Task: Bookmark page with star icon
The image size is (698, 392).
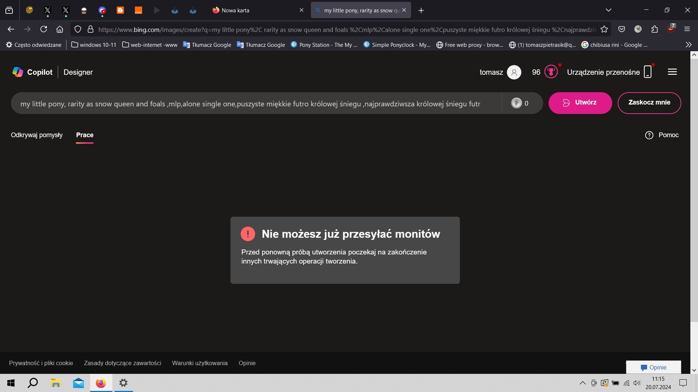Action: point(604,29)
